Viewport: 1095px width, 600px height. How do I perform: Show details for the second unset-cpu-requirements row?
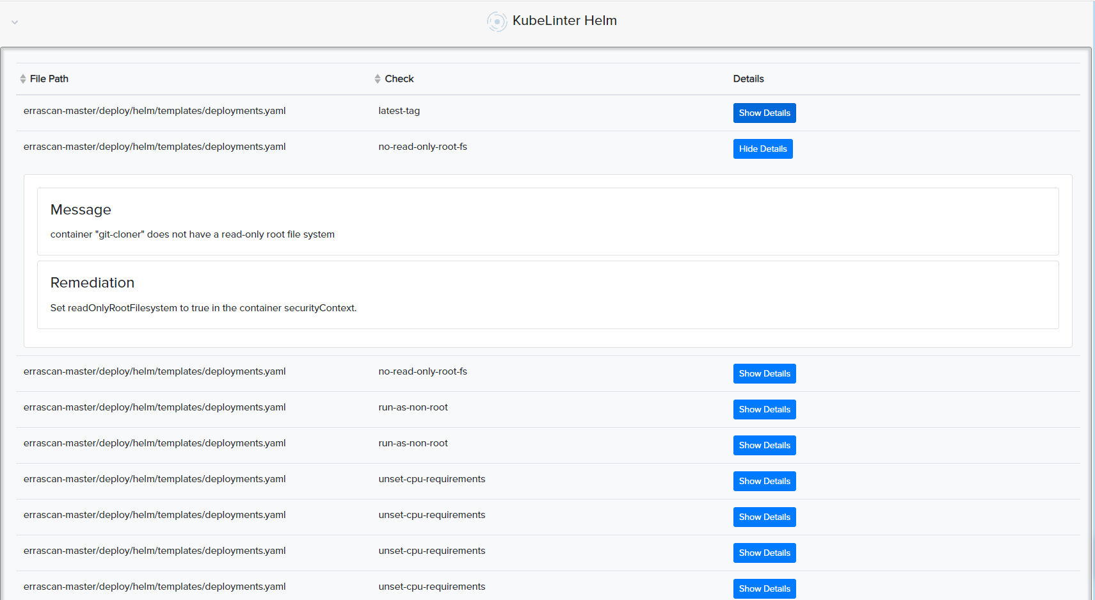pos(764,517)
